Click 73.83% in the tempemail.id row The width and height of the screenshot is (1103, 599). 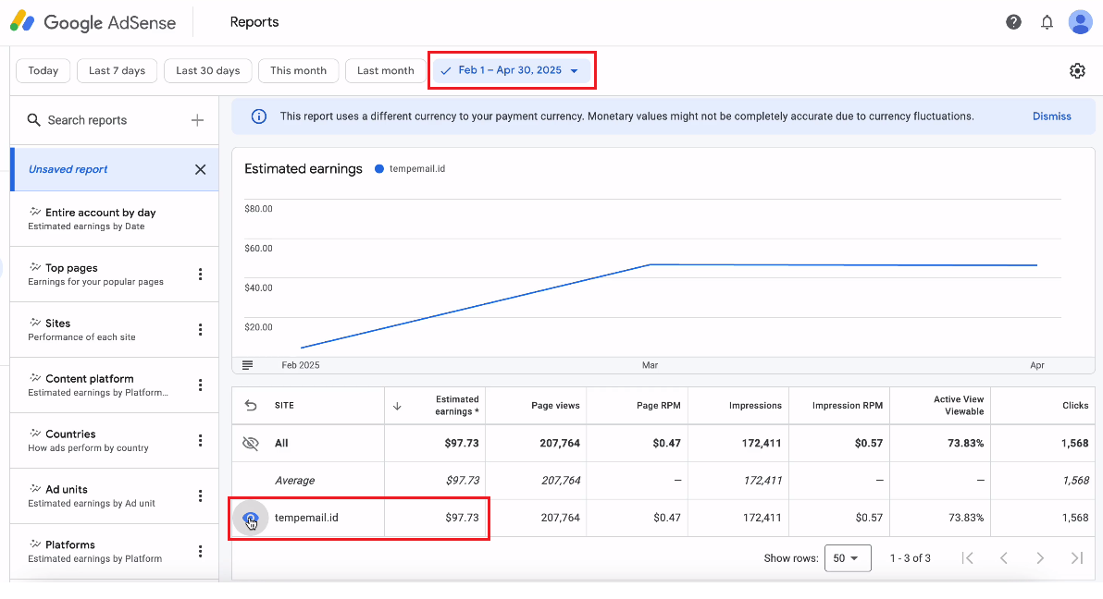coord(966,519)
